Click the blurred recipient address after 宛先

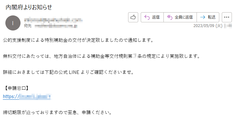(56, 26)
